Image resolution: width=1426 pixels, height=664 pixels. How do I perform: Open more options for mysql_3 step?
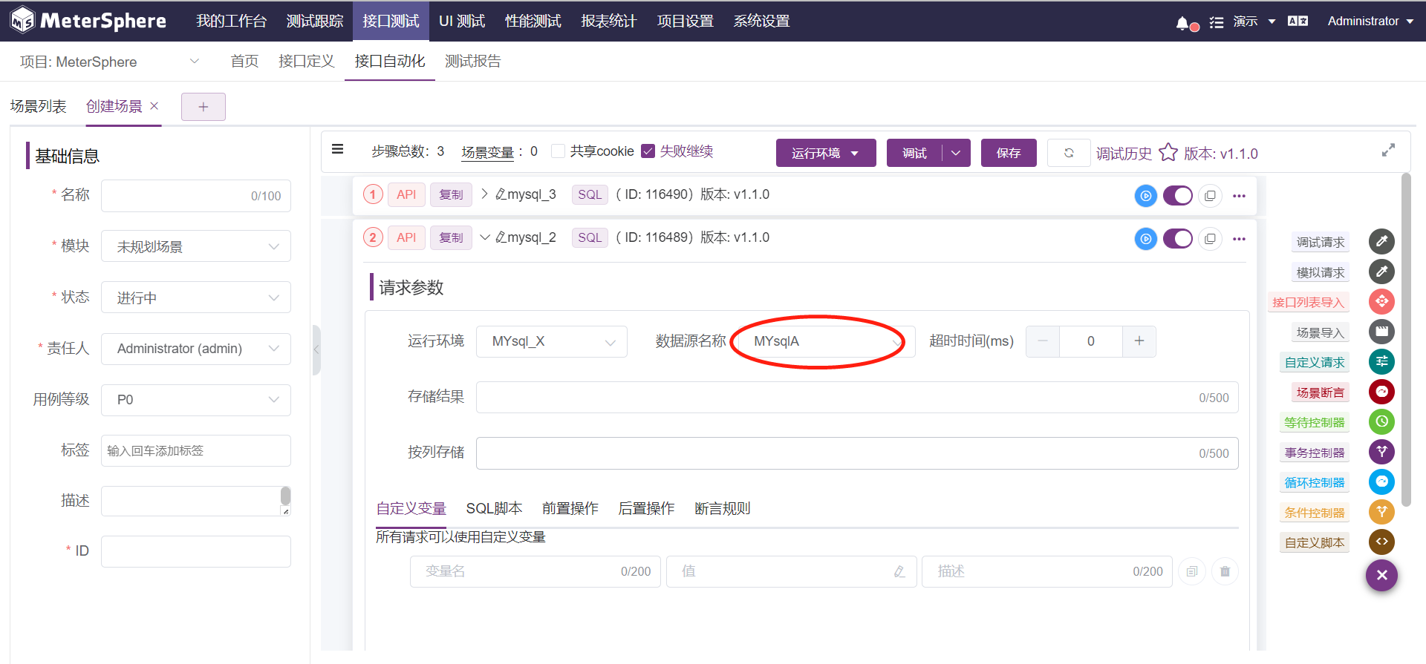pyautogui.click(x=1239, y=196)
